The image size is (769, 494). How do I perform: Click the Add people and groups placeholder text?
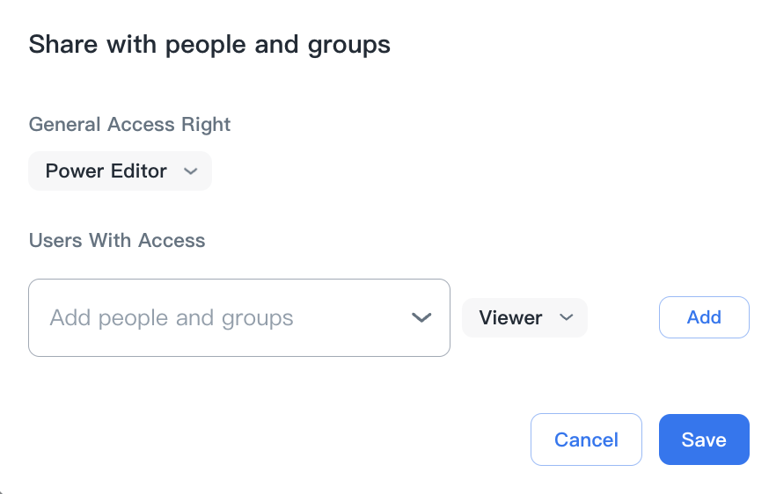(x=172, y=318)
